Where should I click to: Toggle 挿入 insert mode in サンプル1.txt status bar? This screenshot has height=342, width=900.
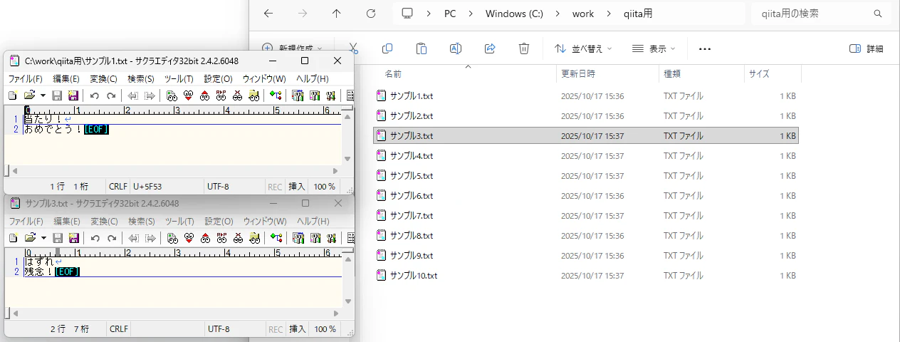click(x=297, y=187)
